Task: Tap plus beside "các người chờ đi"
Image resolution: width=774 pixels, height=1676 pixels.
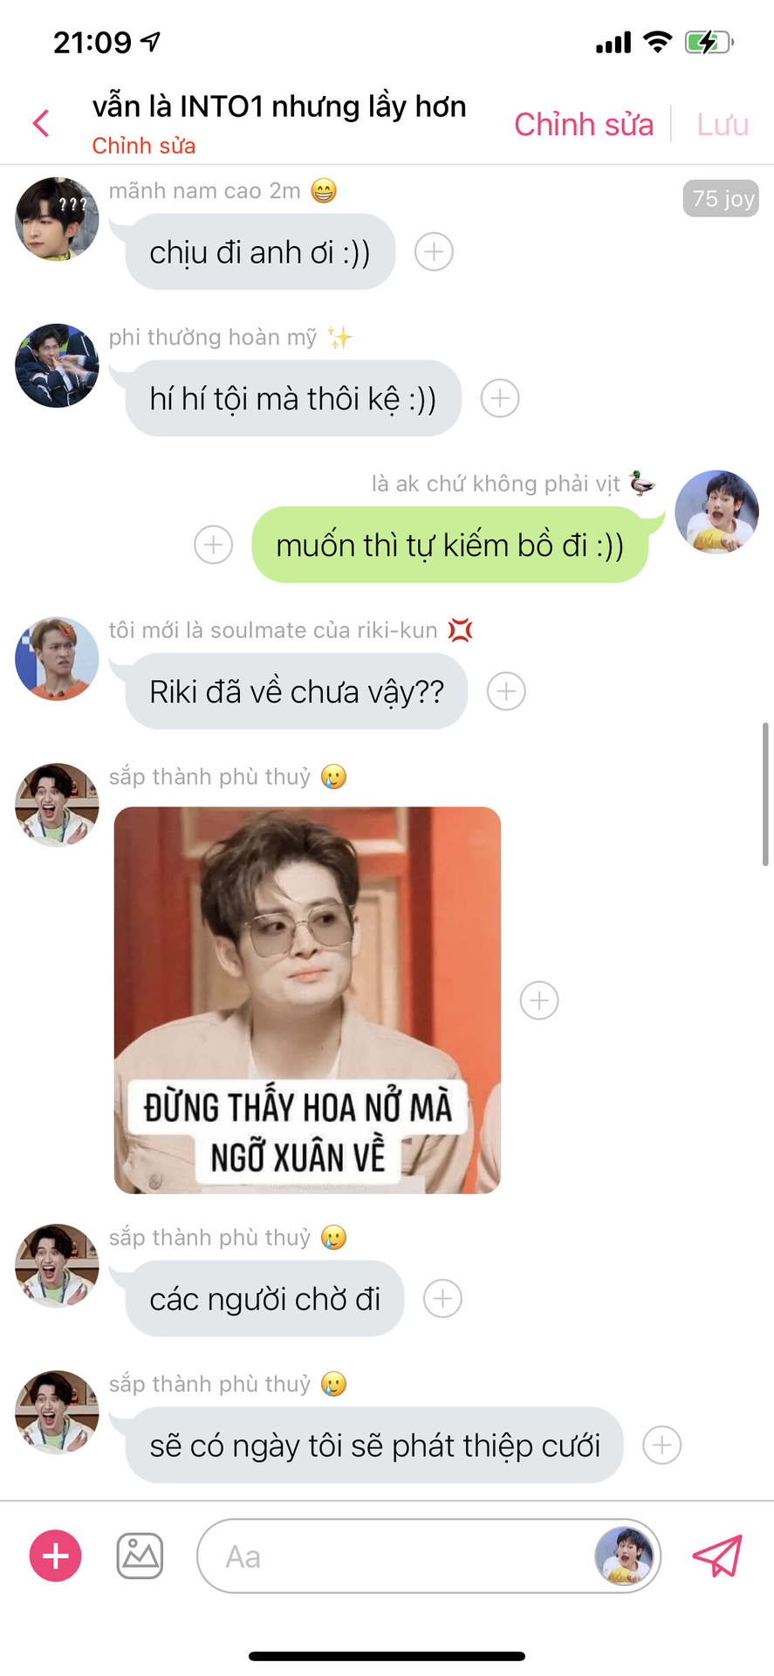Action: click(x=443, y=1299)
